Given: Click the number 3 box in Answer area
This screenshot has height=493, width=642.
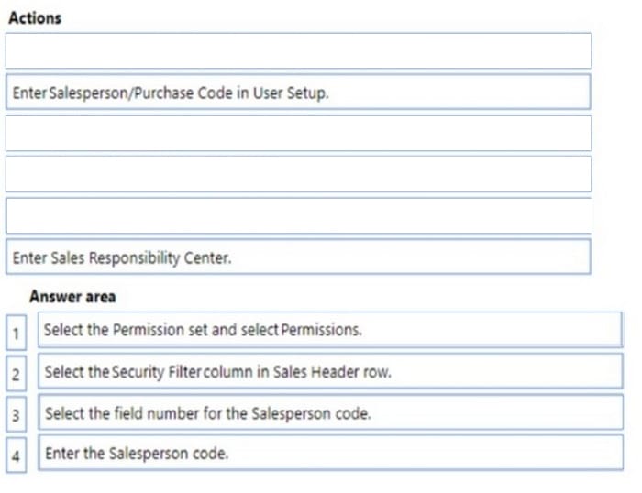Looking at the screenshot, I should 16,414.
